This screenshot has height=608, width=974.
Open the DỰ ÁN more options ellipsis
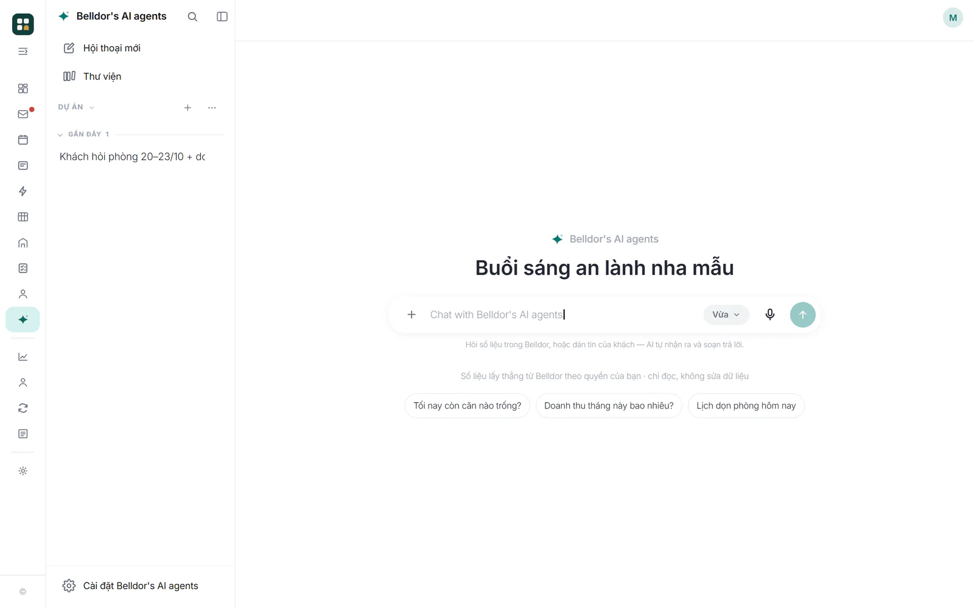click(x=212, y=108)
